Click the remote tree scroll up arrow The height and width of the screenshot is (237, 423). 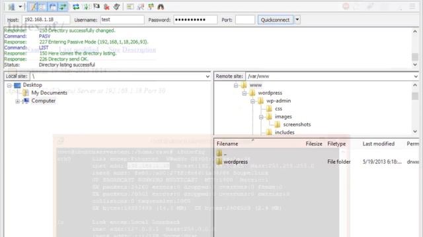point(415,85)
